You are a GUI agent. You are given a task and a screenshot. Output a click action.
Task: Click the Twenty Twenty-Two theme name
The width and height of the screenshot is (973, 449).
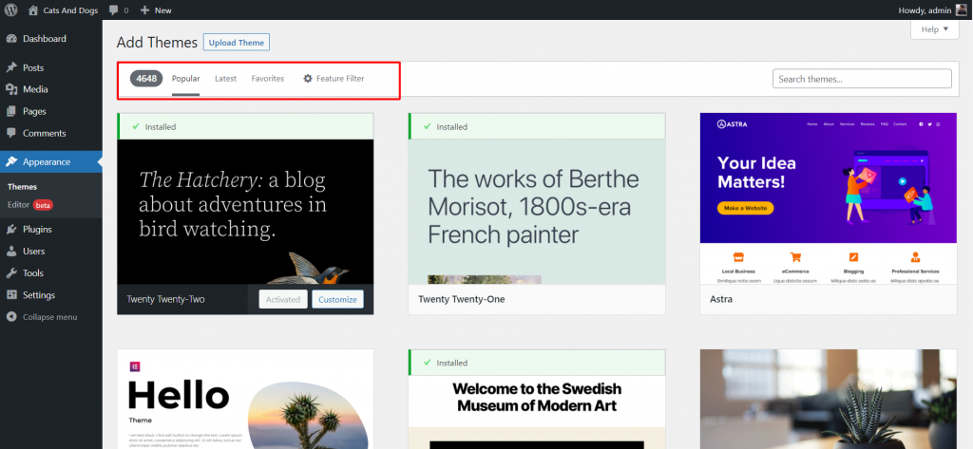pos(165,299)
